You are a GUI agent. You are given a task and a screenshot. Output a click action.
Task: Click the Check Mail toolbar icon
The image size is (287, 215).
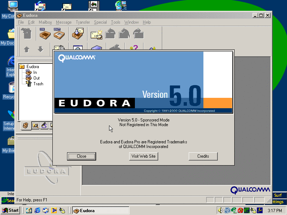pos(77,34)
